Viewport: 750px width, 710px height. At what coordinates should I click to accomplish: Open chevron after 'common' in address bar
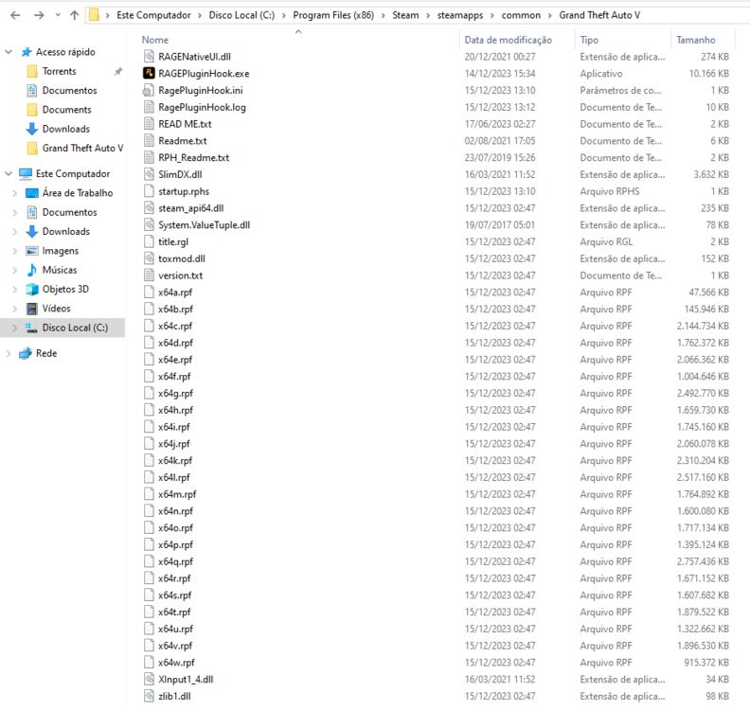coord(549,16)
